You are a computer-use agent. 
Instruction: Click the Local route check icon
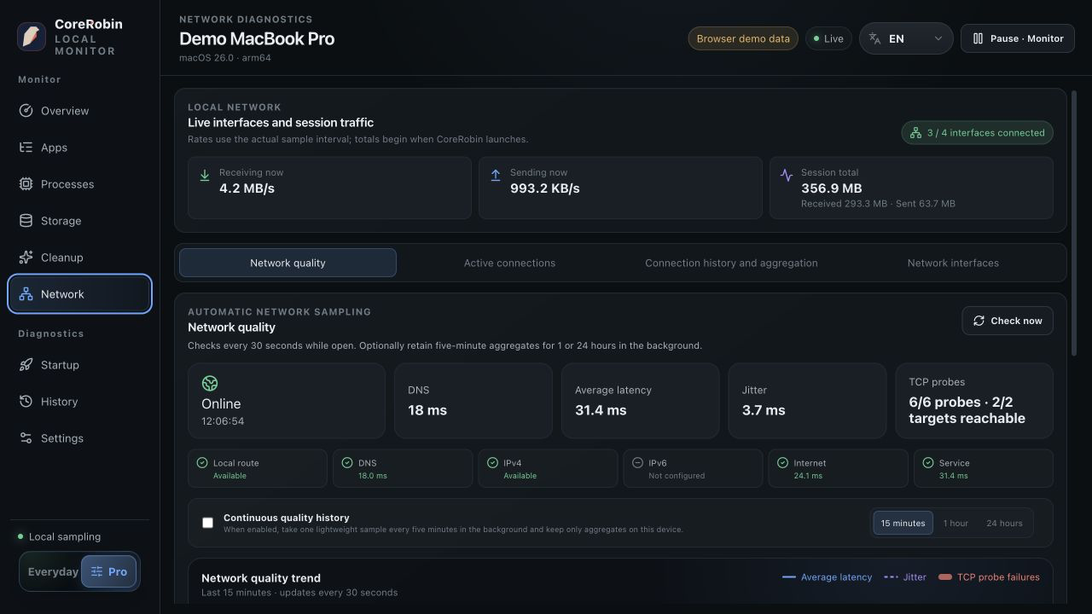[202, 463]
